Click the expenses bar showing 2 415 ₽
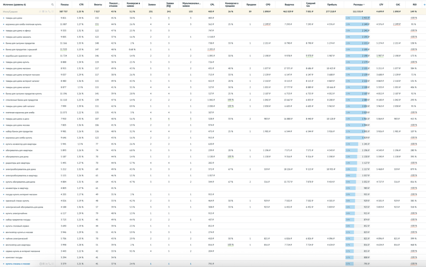 click(x=357, y=18)
